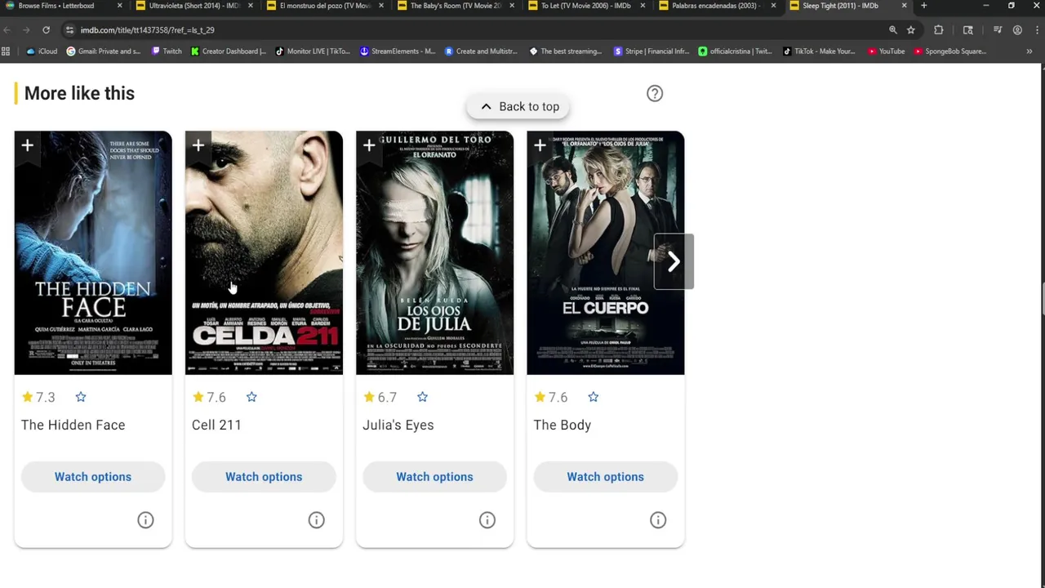Open Creator Dashboard bookmark
Viewport: 1045px width, 588px height.
click(229, 51)
